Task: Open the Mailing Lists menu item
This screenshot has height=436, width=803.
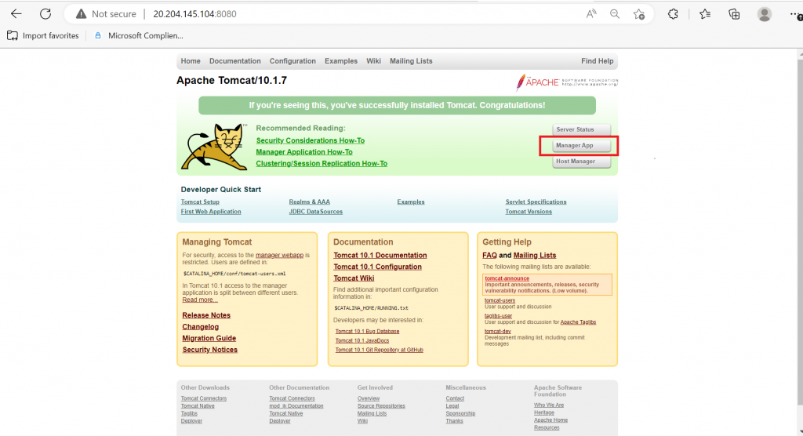Action: 411,61
